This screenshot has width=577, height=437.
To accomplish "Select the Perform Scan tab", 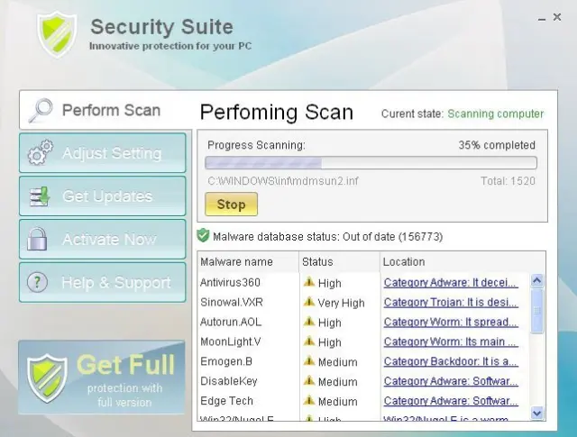I will (x=105, y=110).
